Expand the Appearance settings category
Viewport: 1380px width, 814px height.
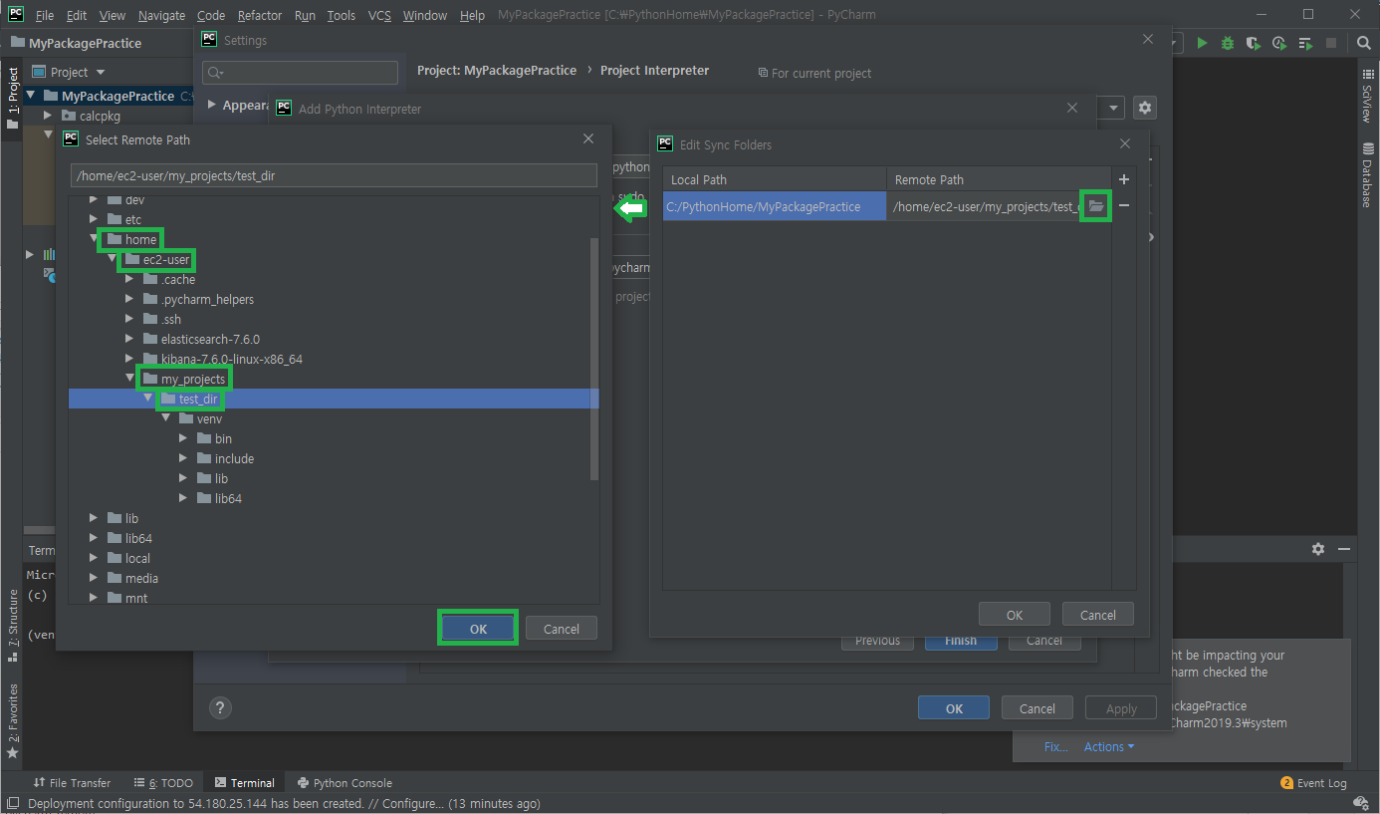coord(212,105)
